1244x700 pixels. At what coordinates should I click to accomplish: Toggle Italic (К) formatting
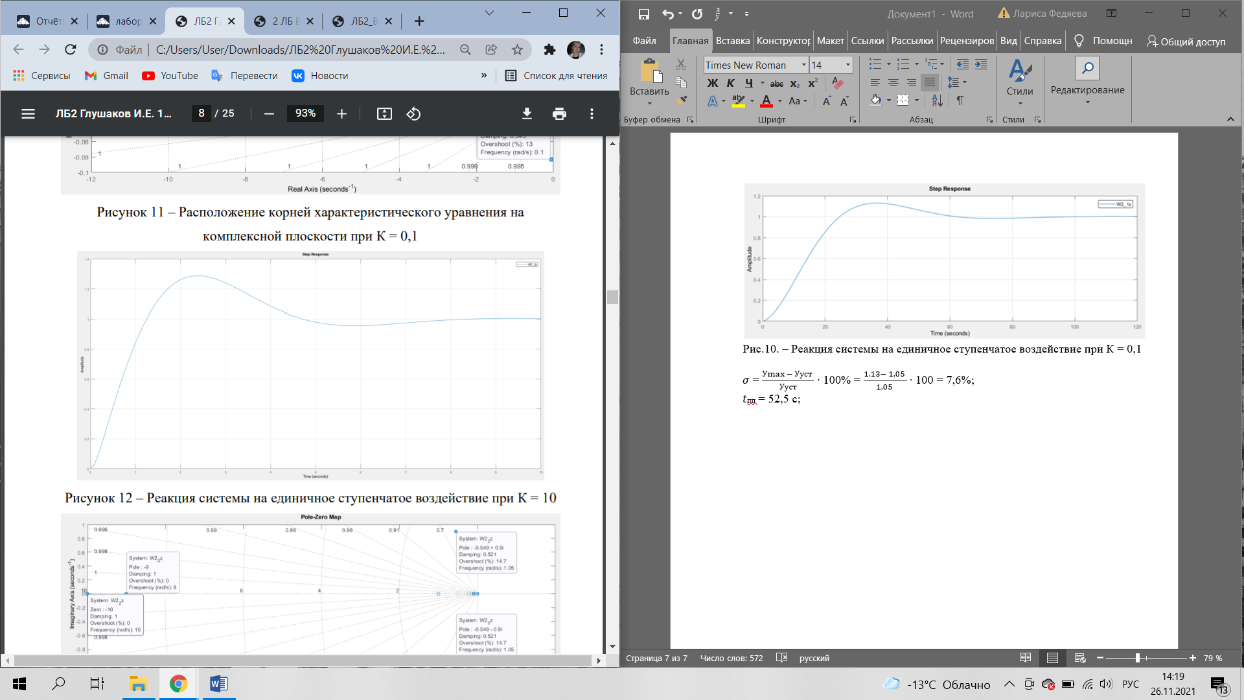[x=730, y=83]
